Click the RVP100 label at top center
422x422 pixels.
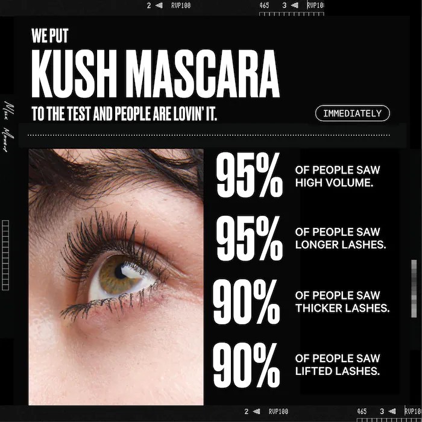pyautogui.click(x=181, y=5)
